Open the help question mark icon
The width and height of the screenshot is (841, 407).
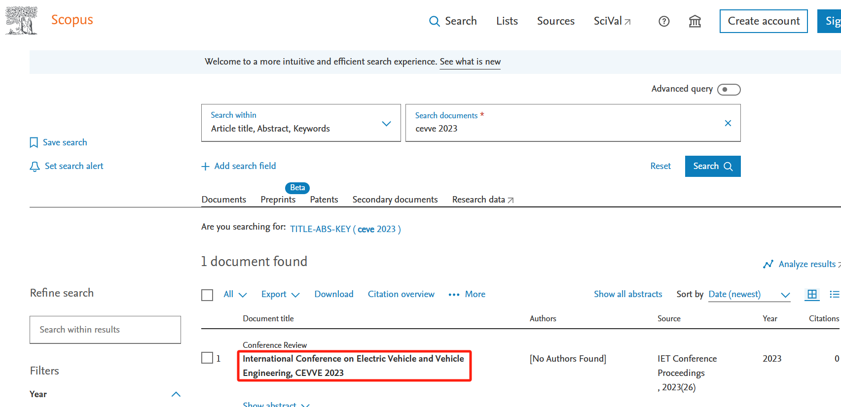664,21
